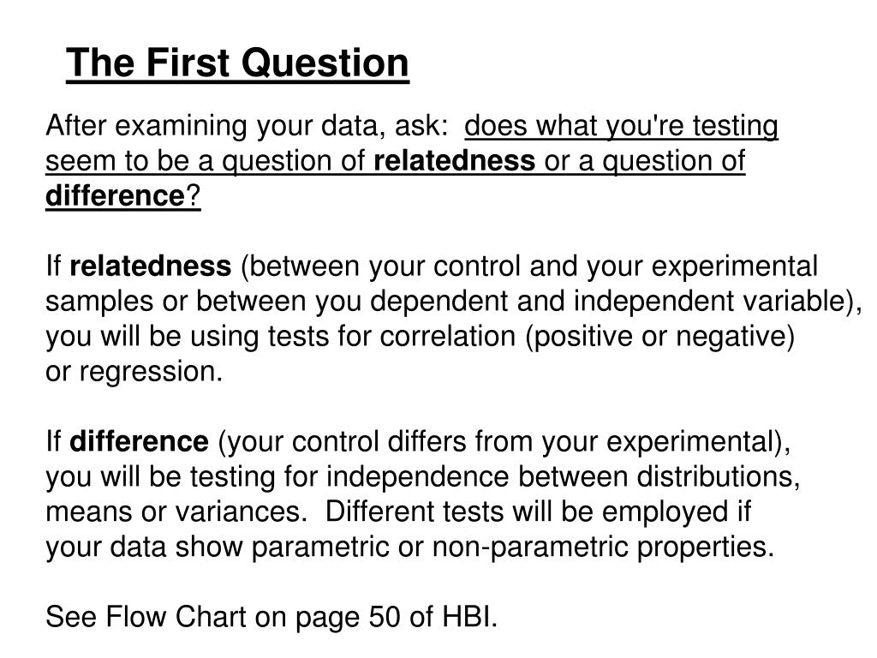
Task: Click the bold underlined word 'relatedness' in first paragraph
Action: 454,160
